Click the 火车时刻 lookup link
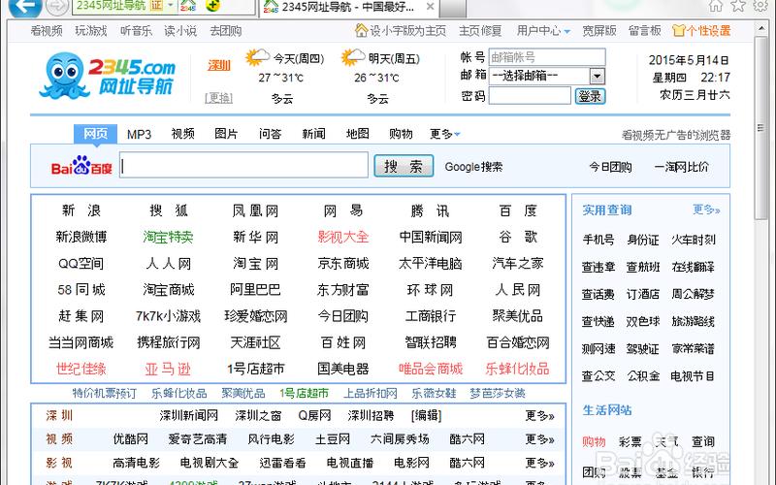The width and height of the screenshot is (776, 485). (693, 240)
